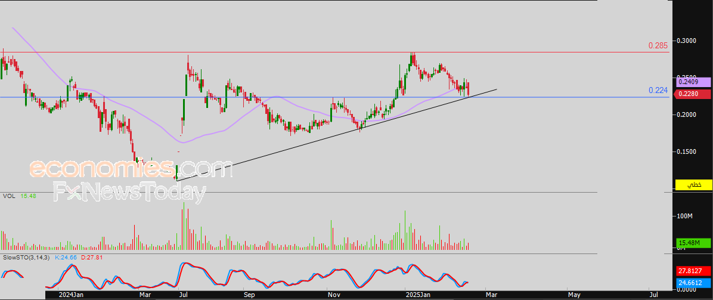Image resolution: width=713 pixels, height=300 pixels.
Task: Click the green 15.48M volume tag
Action: point(693,243)
